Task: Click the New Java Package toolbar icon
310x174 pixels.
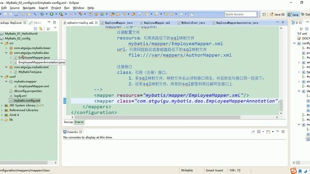Action: (x=96, y=14)
